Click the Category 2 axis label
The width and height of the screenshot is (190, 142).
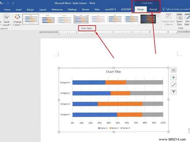(65, 104)
